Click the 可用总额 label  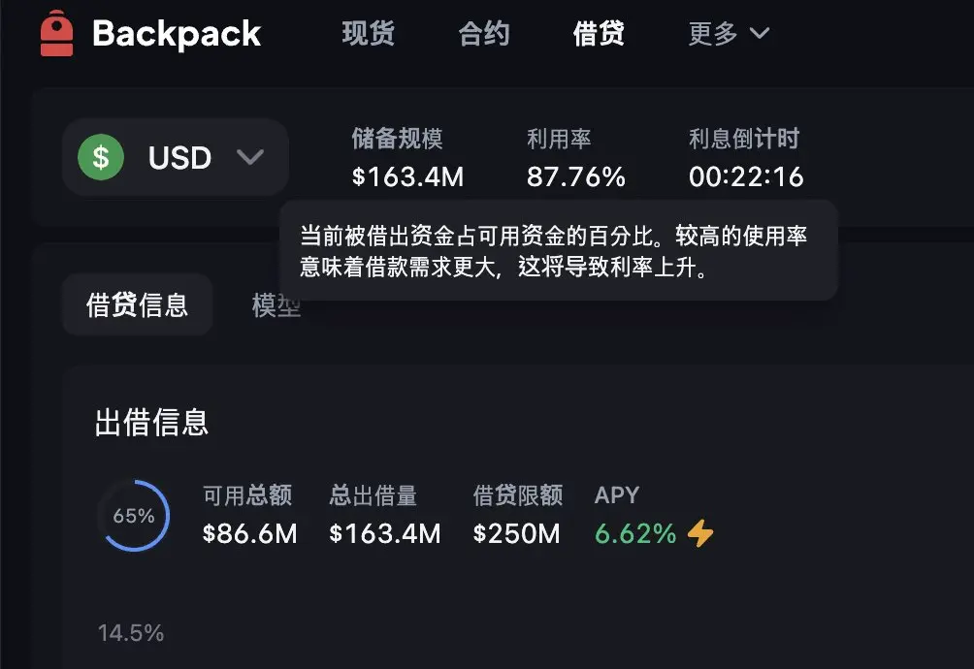[247, 495]
